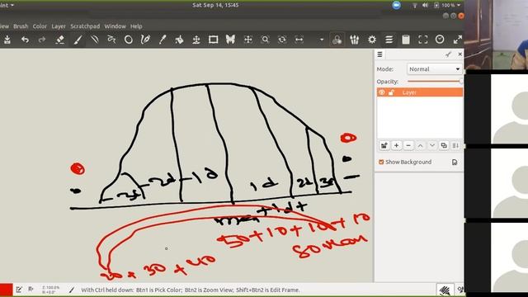Select the Zoom View magnifier tool
The image size is (528, 297).
[x=266, y=40]
